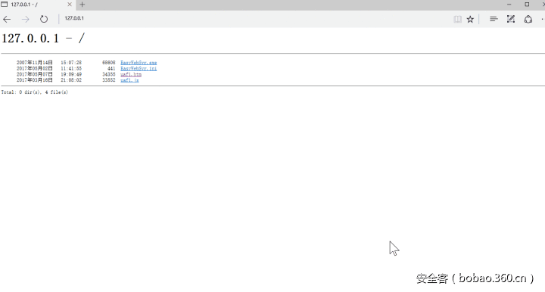This screenshot has width=545, height=292.
Task: Select the file size 33552
Action: [x=108, y=80]
